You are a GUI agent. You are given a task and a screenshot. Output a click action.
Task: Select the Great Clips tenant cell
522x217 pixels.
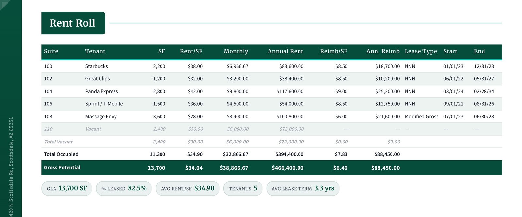[98, 79]
